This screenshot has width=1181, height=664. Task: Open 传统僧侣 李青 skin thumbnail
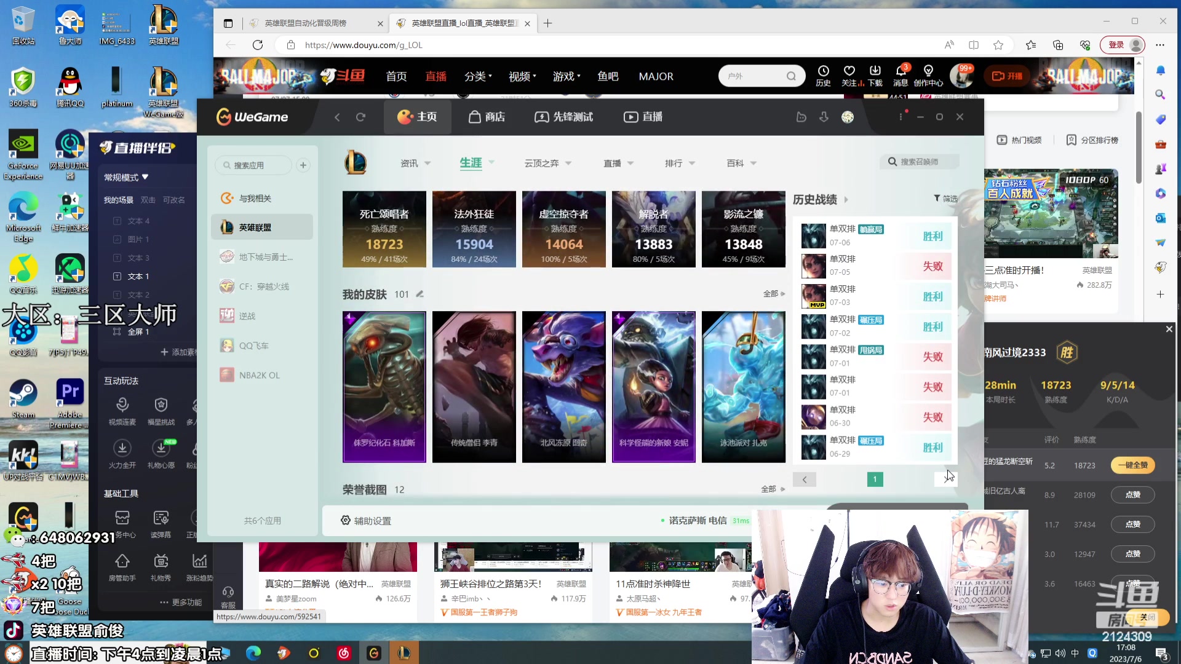474,386
